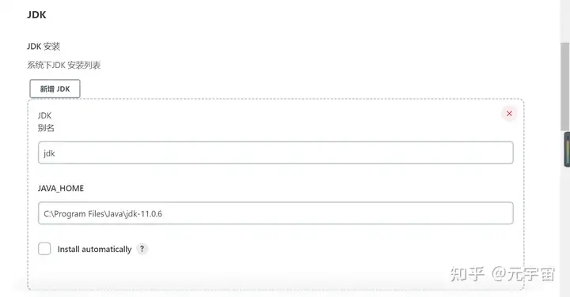The height and width of the screenshot is (297, 570).
Task: Remove the JDK entry with red X
Action: 509,114
